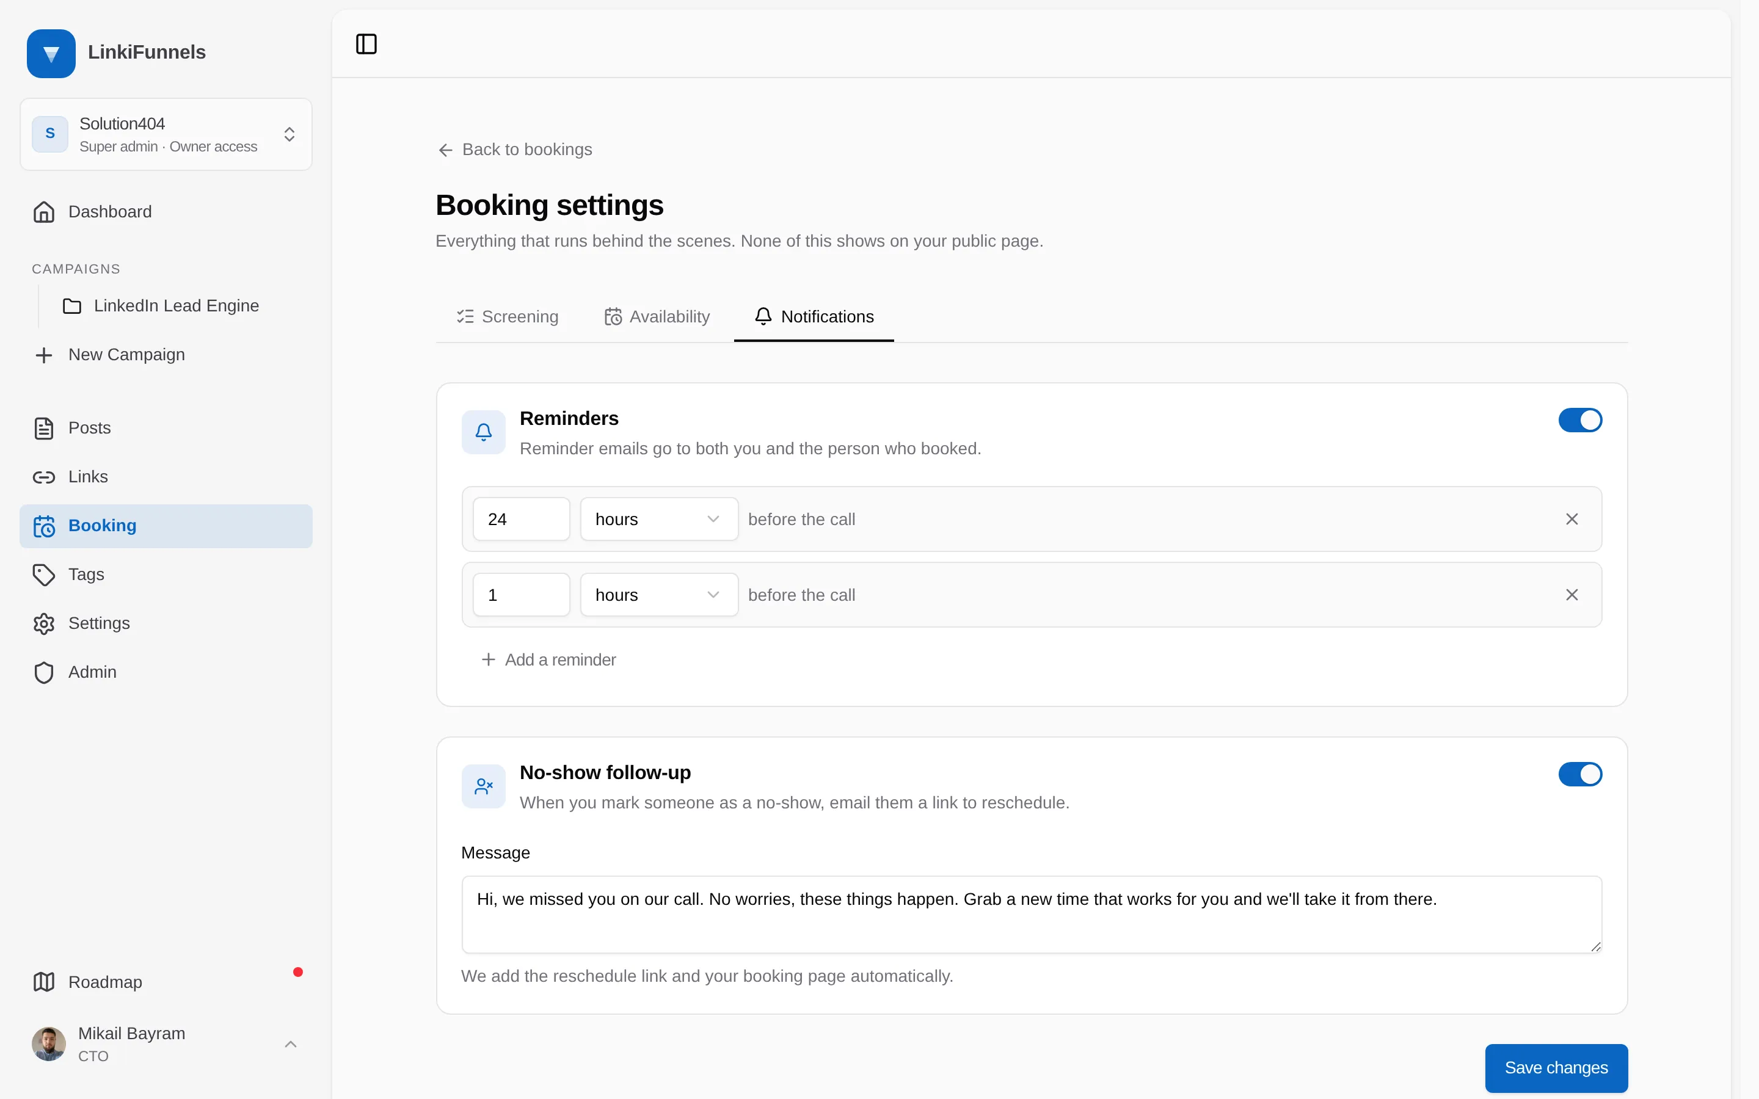Click the Roadmap map icon
1759x1099 pixels.
click(x=43, y=982)
